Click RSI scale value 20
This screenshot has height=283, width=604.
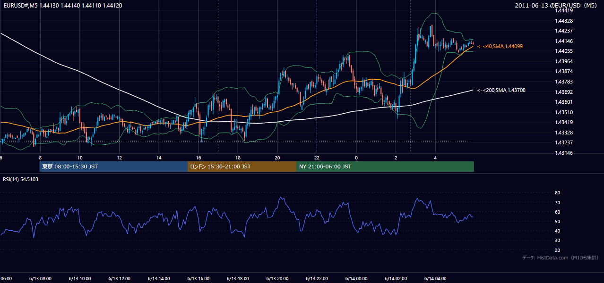557,250
